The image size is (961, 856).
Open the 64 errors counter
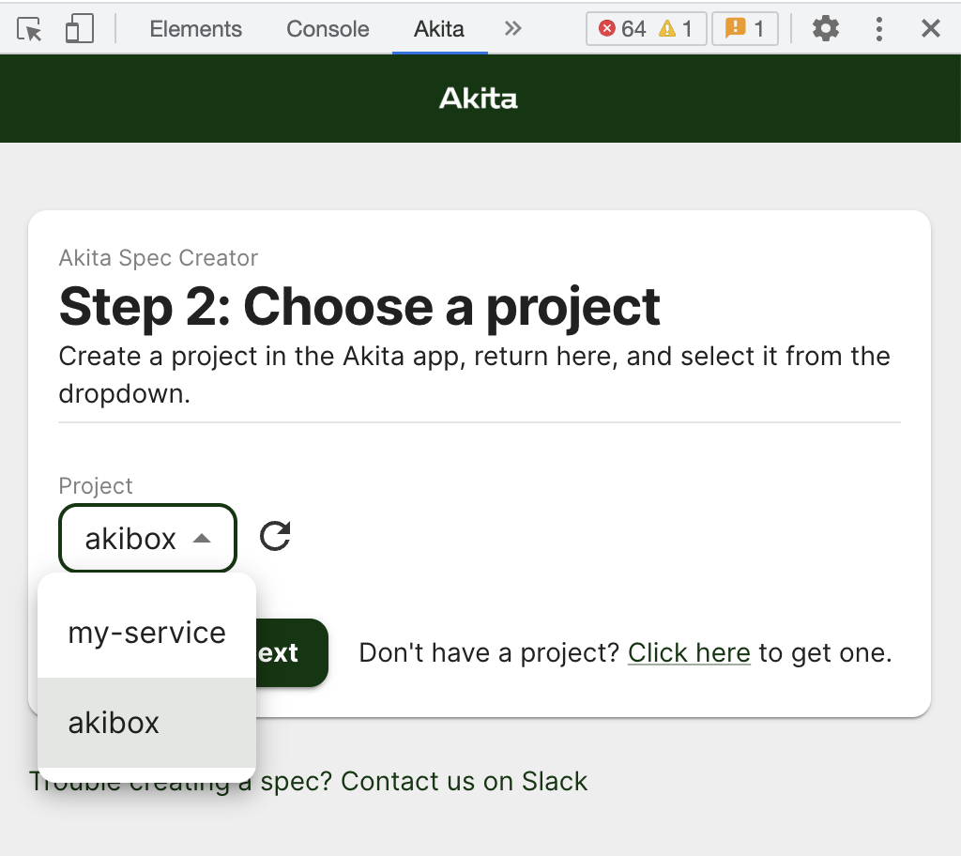[622, 29]
